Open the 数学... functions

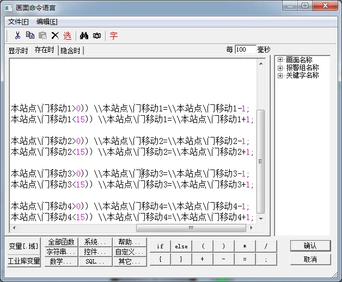click(x=62, y=261)
